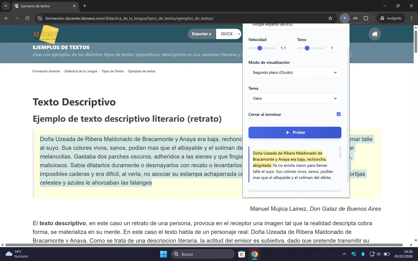Click the Probar button
This screenshot has width=418, height=261.
tap(294, 132)
